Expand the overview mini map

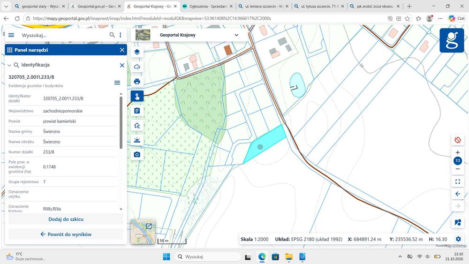pos(149,226)
